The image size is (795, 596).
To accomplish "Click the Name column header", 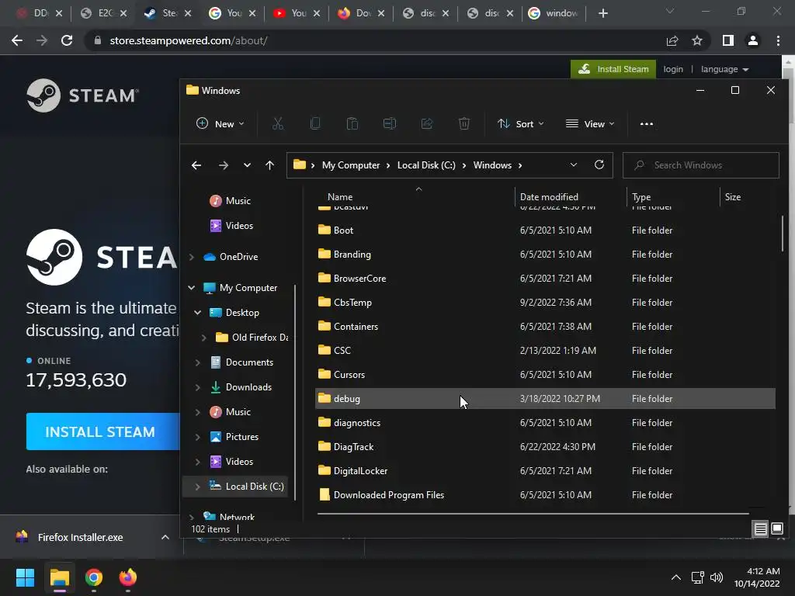I will click(340, 197).
